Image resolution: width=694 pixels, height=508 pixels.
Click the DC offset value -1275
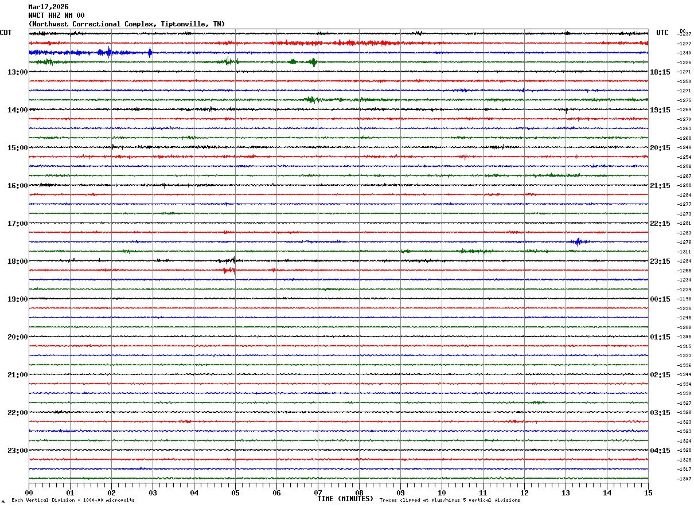[684, 100]
